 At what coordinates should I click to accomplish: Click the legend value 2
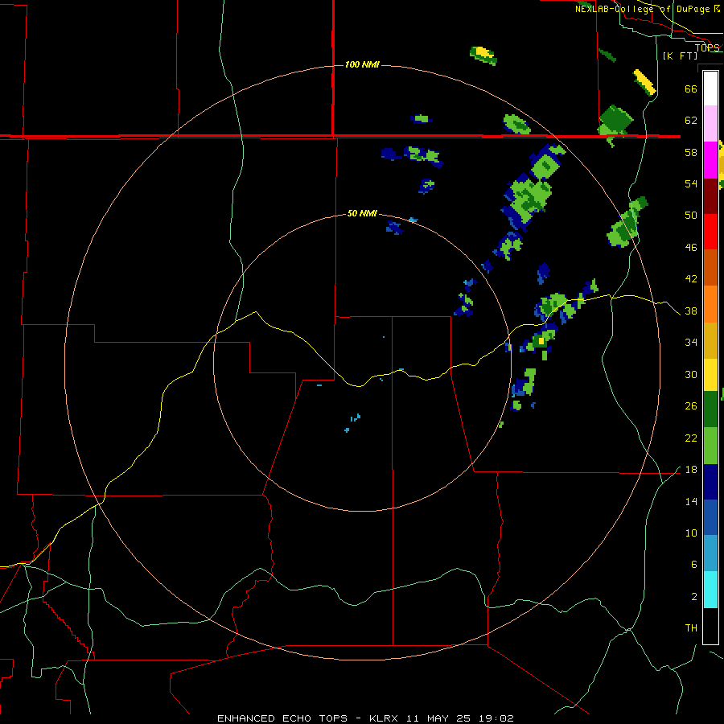tap(694, 597)
